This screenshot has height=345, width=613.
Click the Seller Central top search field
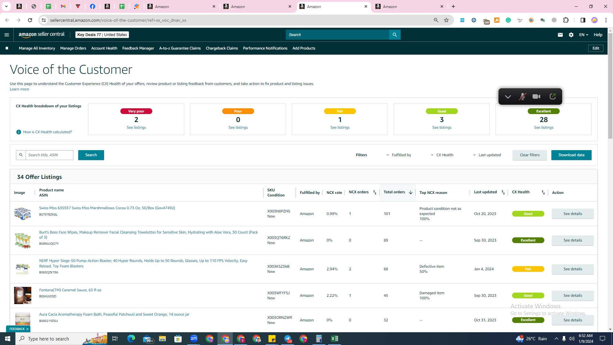(x=337, y=35)
